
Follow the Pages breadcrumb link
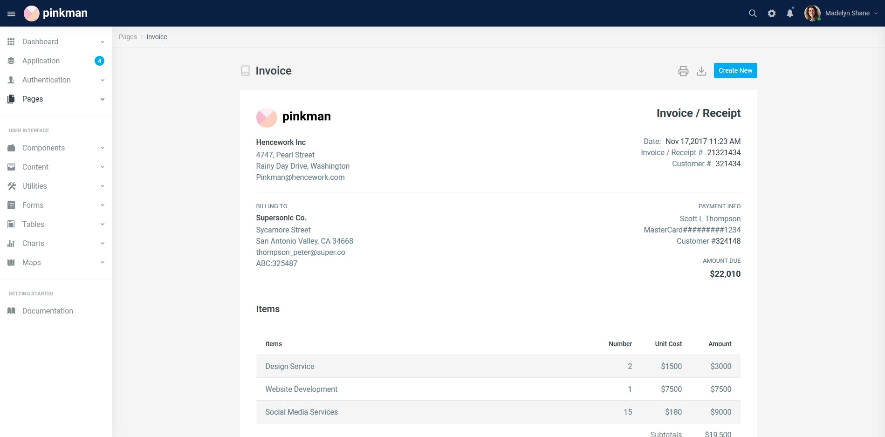point(128,37)
